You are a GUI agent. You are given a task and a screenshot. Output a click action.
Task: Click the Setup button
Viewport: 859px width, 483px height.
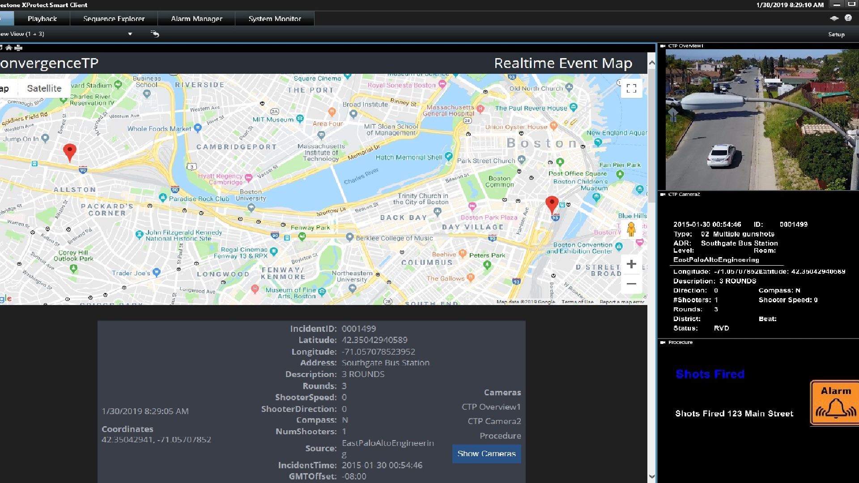click(836, 34)
